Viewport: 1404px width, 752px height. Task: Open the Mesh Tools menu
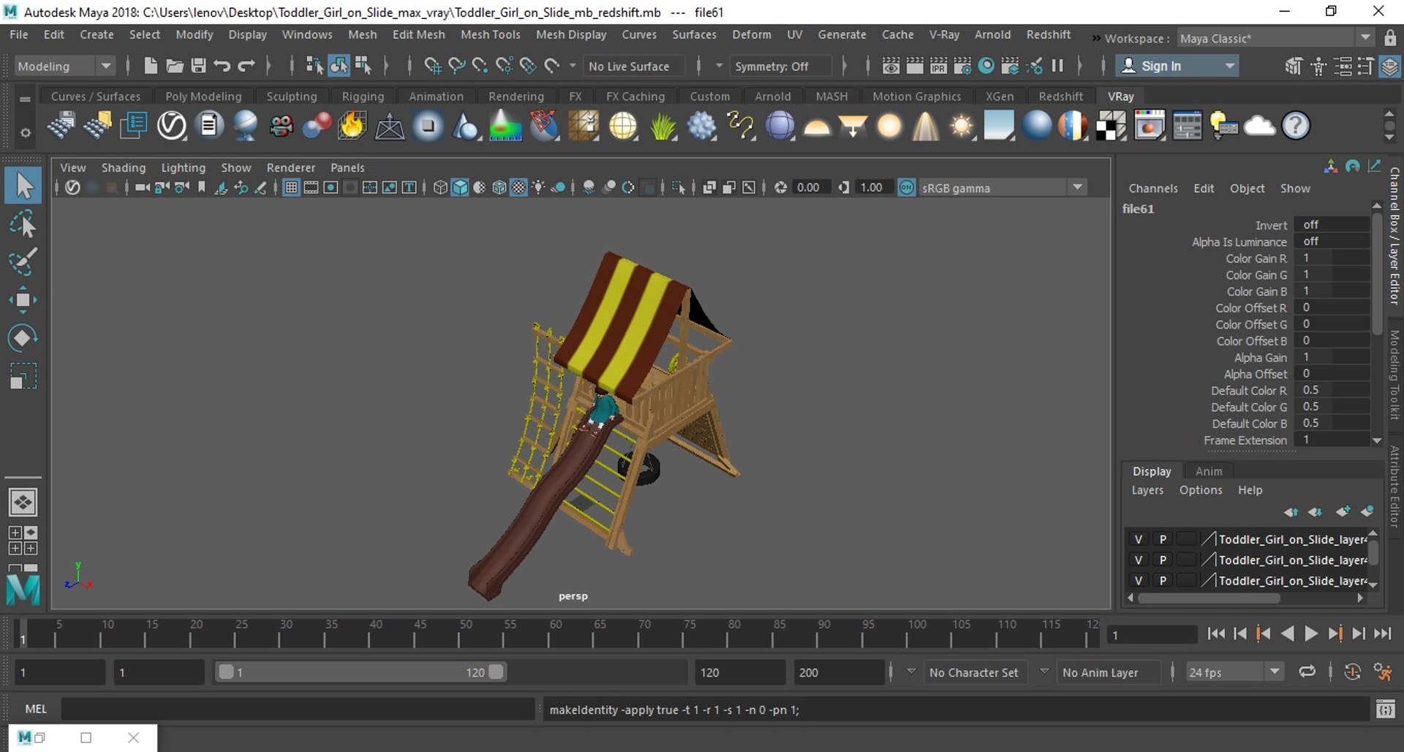tap(490, 34)
